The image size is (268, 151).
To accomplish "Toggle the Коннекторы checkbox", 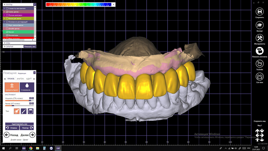I will [7, 35].
